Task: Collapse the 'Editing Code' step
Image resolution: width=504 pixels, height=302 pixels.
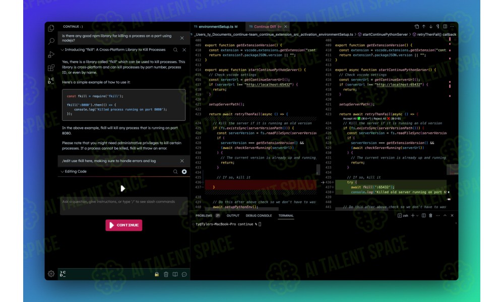Action: click(x=62, y=172)
